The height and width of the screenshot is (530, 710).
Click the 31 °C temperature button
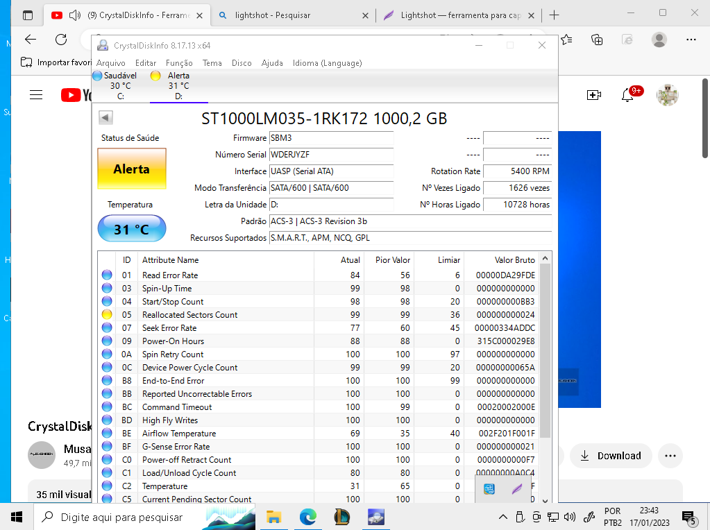132,228
